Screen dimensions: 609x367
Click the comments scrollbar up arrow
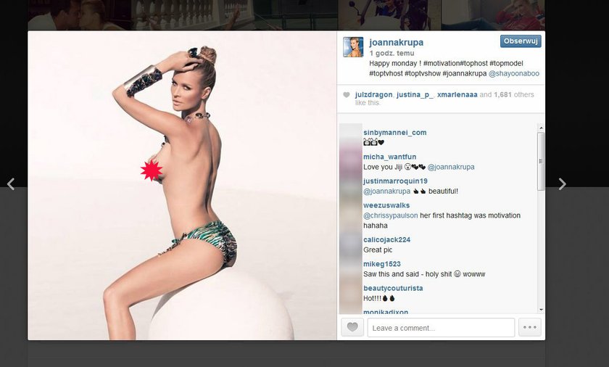[x=541, y=128]
